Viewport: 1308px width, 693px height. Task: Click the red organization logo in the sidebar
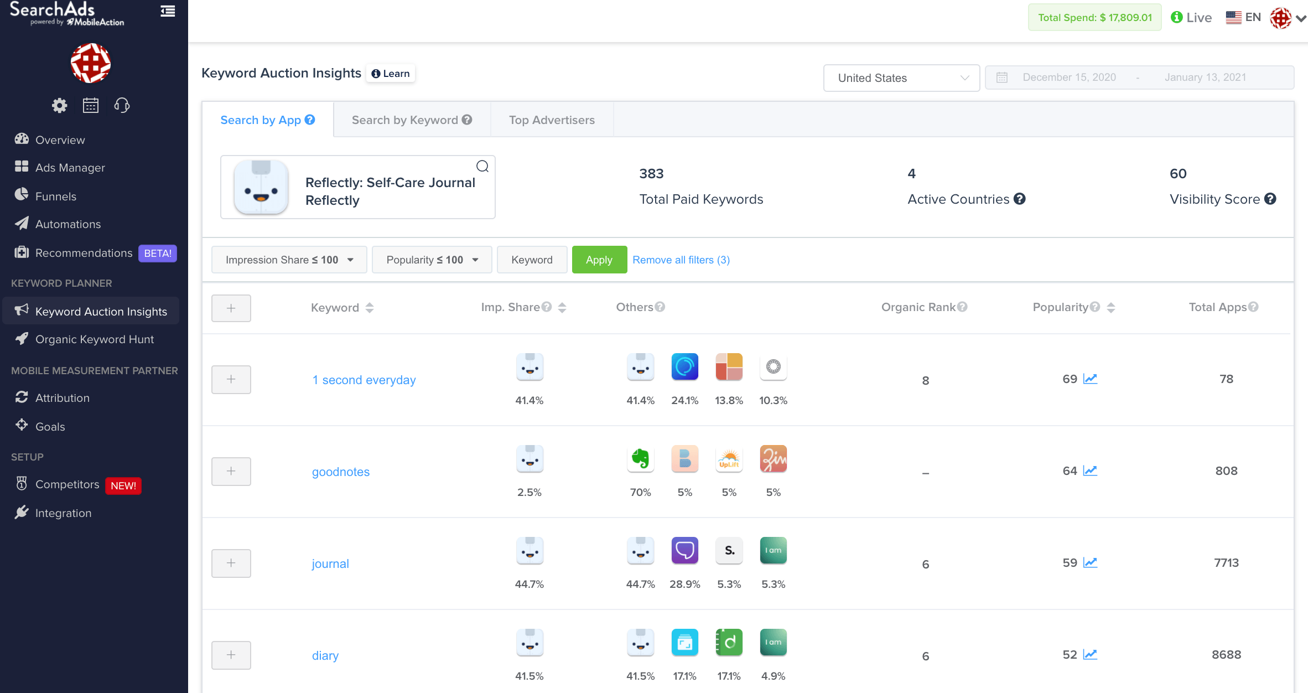coord(91,63)
